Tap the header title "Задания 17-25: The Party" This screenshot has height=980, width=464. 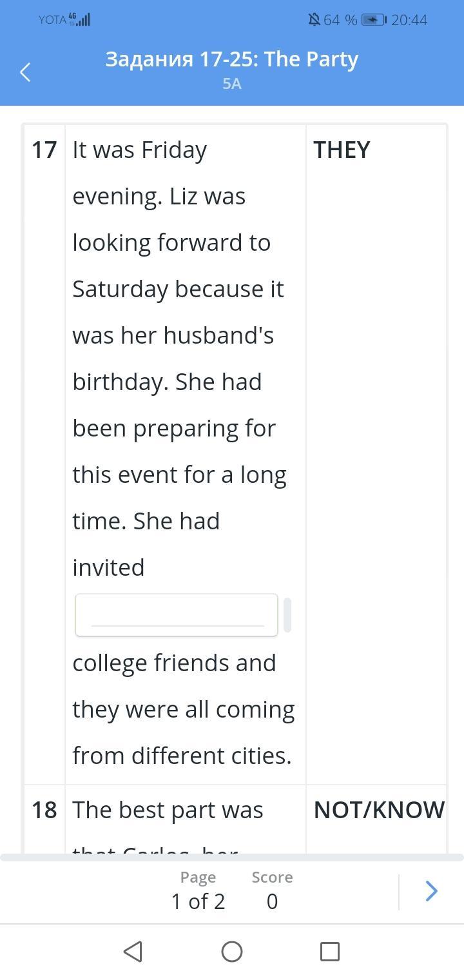(x=232, y=59)
